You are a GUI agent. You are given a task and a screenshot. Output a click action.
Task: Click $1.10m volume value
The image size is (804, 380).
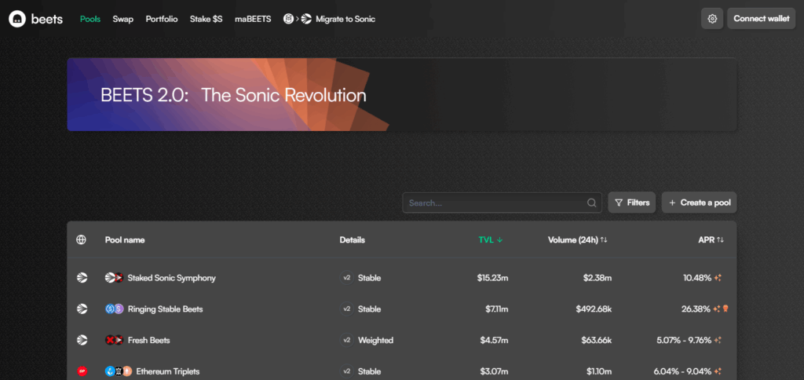click(x=599, y=371)
